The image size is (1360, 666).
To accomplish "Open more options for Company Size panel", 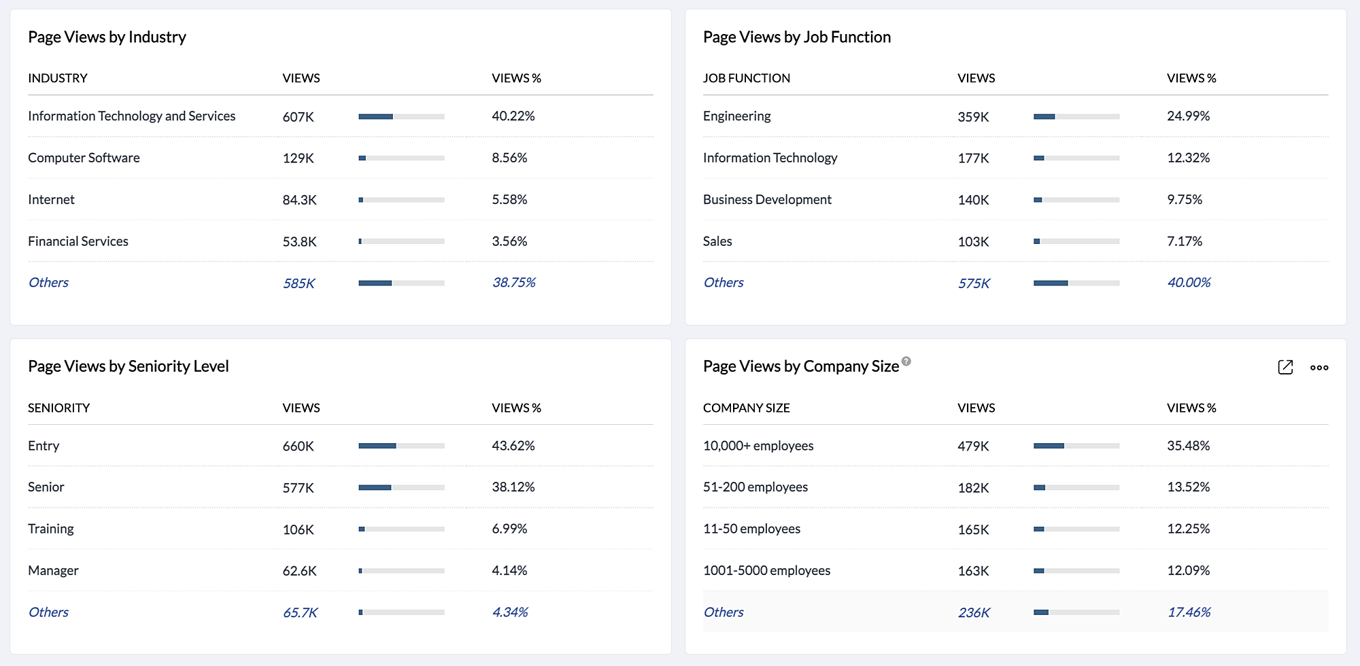I will pos(1319,368).
